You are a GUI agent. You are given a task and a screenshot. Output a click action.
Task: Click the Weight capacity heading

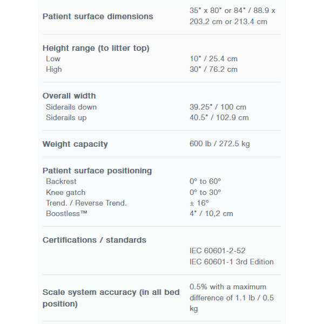tap(75, 144)
